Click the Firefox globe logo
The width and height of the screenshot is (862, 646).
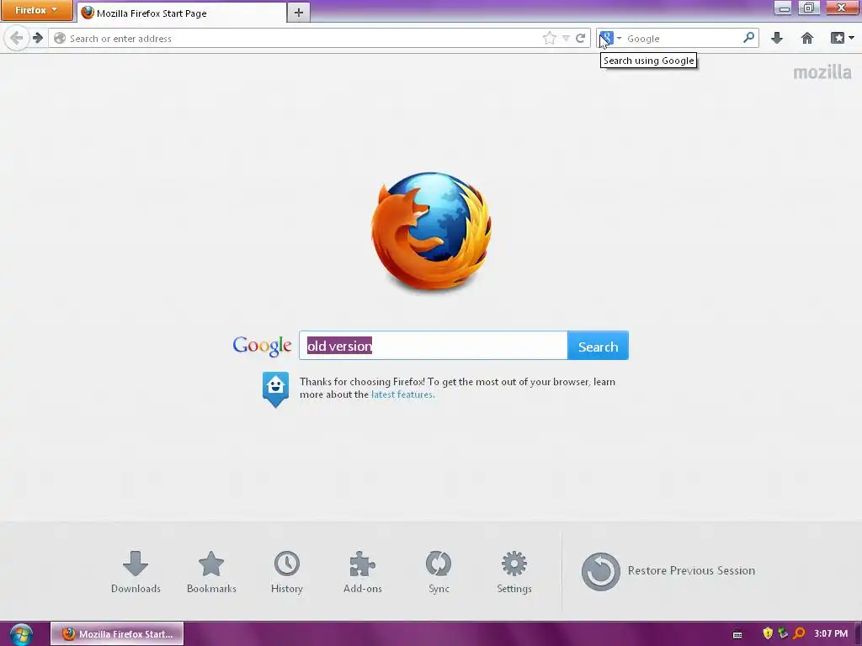[x=431, y=231]
